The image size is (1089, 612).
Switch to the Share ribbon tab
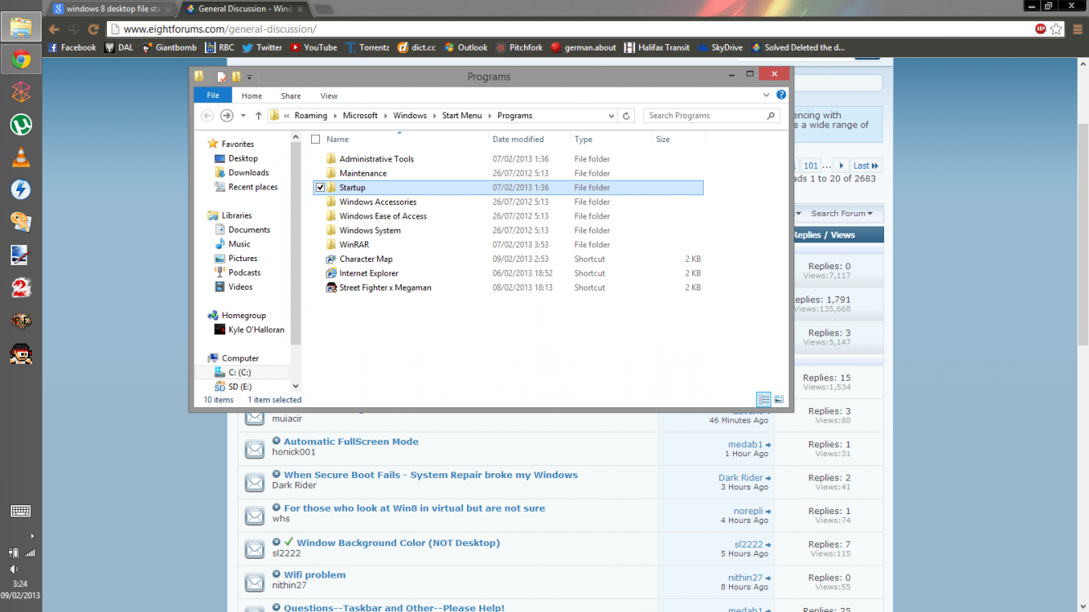pos(291,95)
